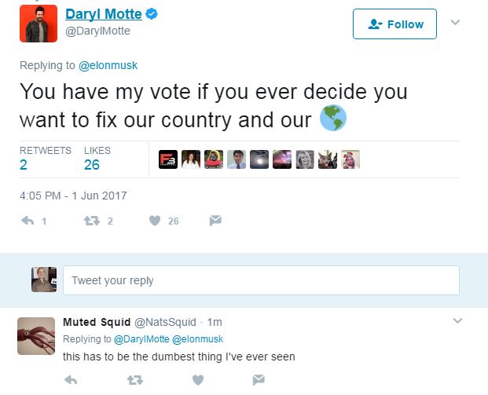Direct message Muted Squid's reply
Image resolution: width=488 pixels, height=395 pixels.
tap(258, 380)
